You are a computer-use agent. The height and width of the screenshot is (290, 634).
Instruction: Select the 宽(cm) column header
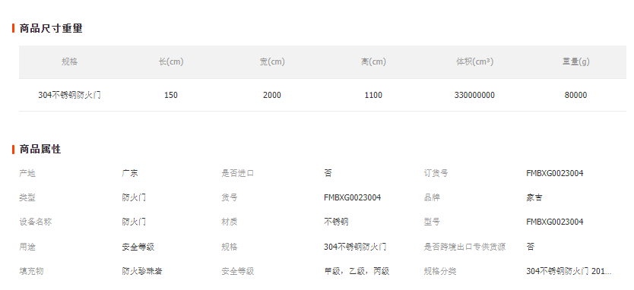coord(272,61)
